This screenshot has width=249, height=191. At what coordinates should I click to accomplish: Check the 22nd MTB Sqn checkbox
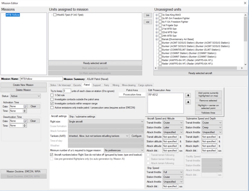point(160,32)
